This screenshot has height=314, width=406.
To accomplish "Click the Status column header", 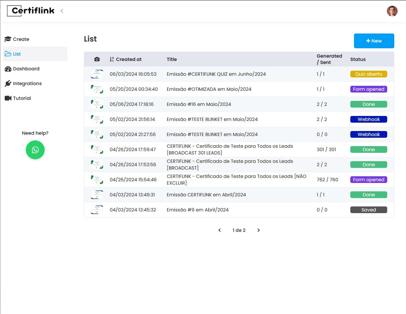I will (358, 59).
